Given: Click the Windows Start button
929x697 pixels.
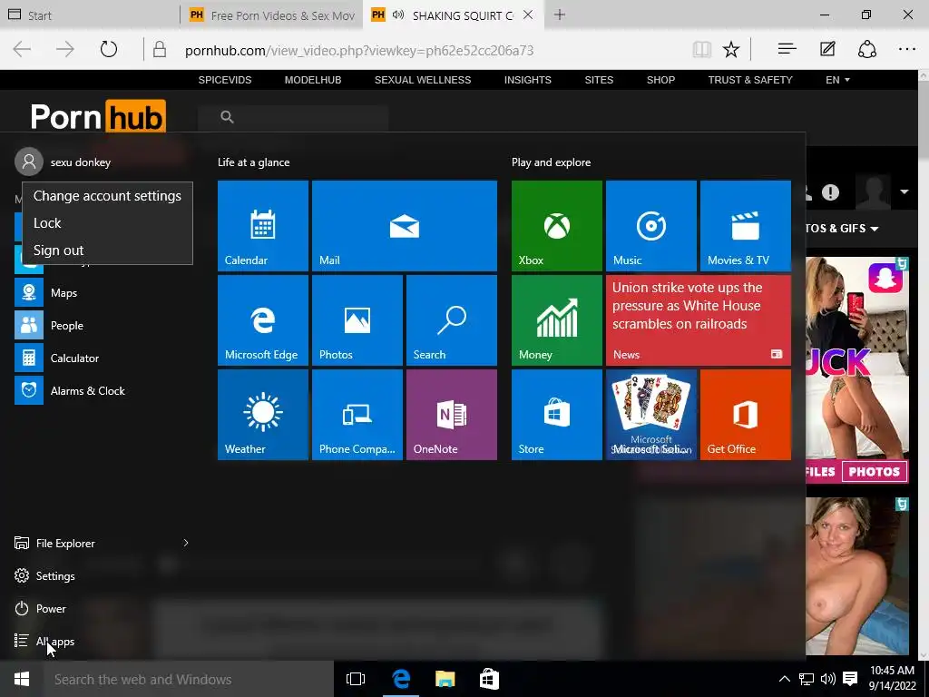Looking at the screenshot, I should tap(22, 679).
